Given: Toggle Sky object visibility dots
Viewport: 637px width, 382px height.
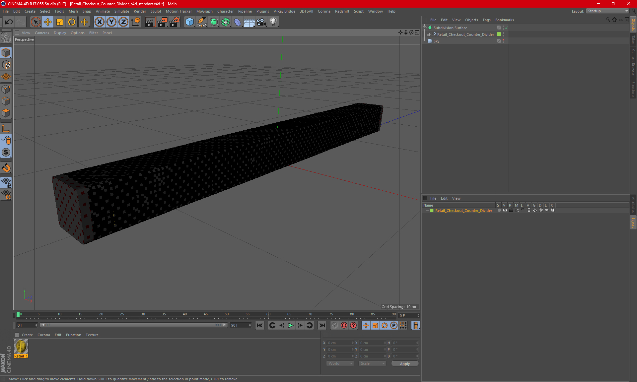Looking at the screenshot, I should point(503,41).
